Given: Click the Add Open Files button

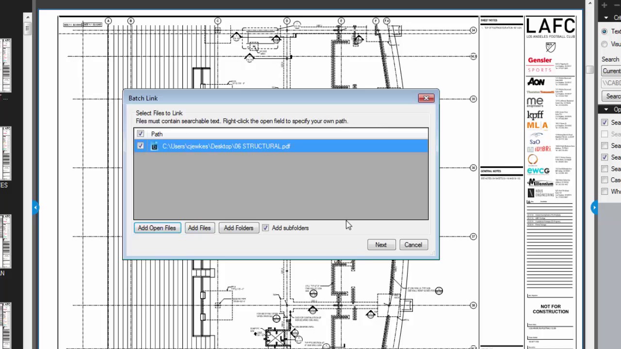Looking at the screenshot, I should [157, 228].
